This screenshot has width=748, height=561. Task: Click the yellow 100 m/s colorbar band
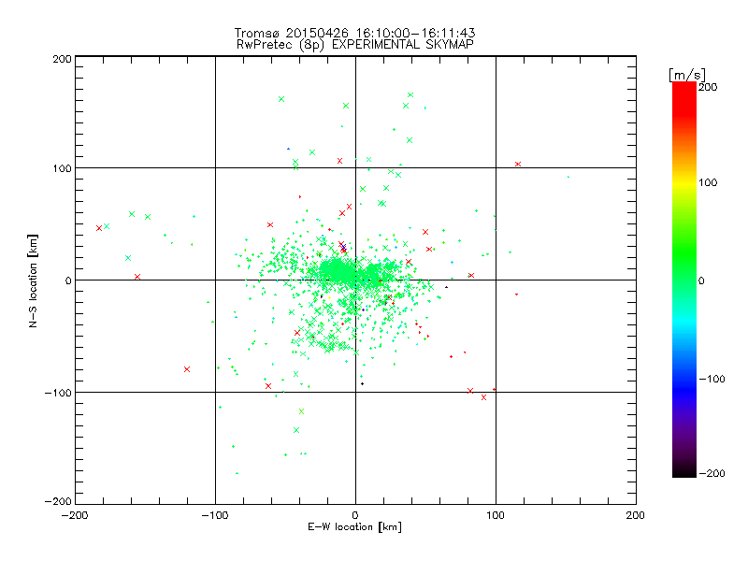click(x=684, y=182)
